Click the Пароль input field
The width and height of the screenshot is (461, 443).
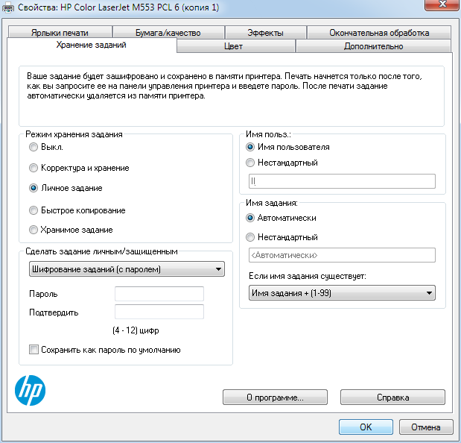coord(159,294)
